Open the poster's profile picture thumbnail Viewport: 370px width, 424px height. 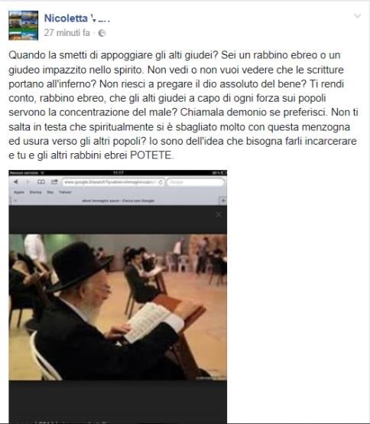[23, 25]
